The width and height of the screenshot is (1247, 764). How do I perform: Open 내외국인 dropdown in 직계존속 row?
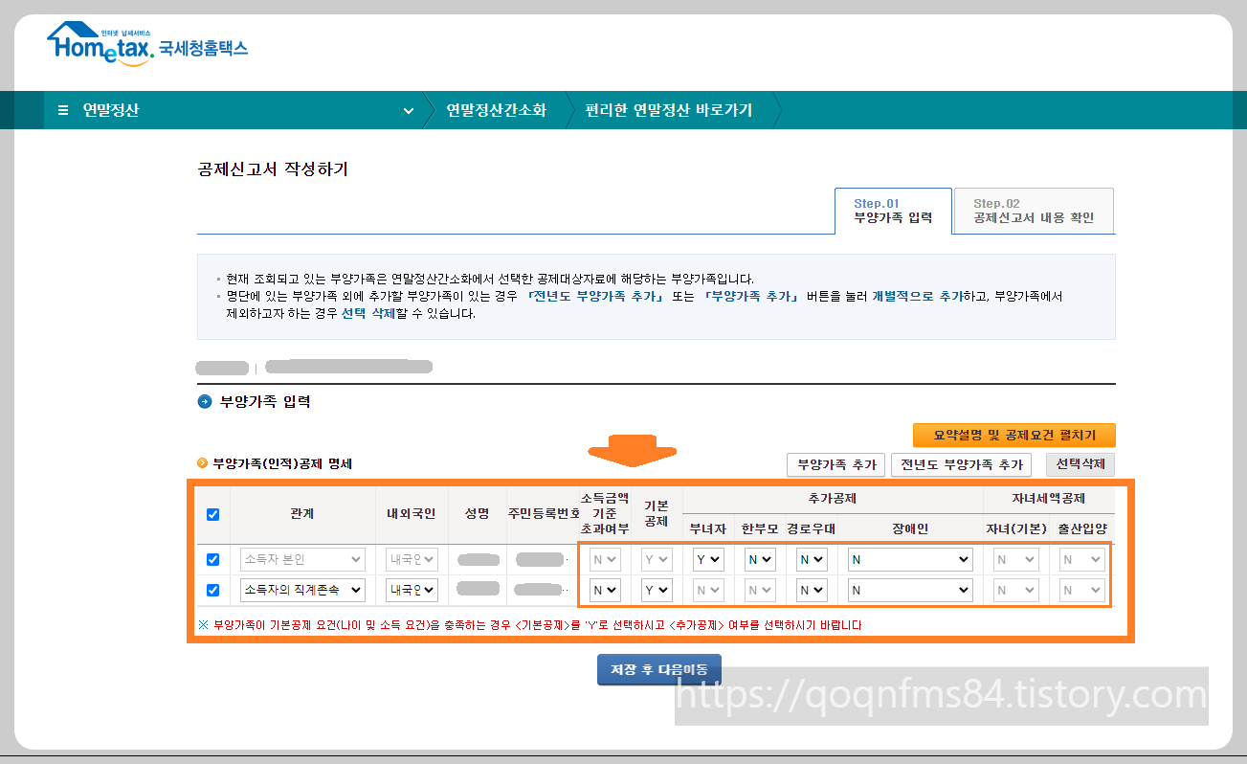click(412, 590)
